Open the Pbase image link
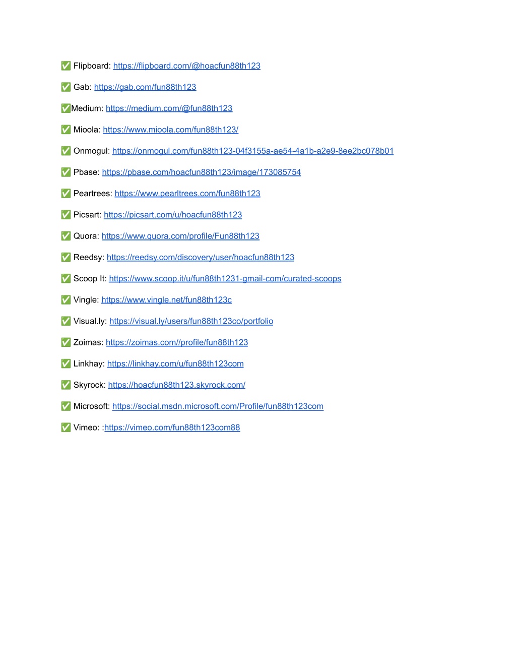Viewport: 516px width, 668px height. (201, 172)
